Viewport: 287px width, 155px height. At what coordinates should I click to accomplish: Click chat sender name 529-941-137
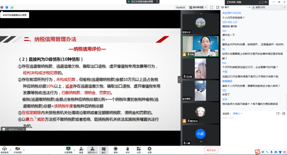[x=230, y=22]
